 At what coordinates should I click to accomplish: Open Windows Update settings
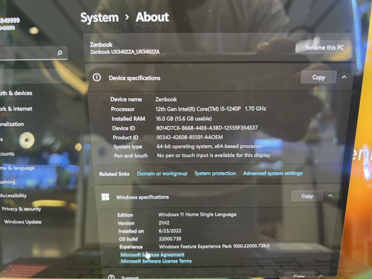pyautogui.click(x=23, y=222)
